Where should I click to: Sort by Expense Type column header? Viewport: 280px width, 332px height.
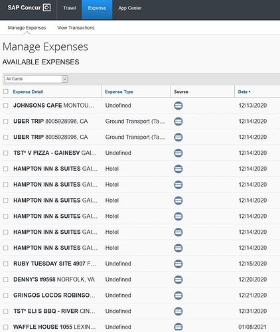point(119,92)
